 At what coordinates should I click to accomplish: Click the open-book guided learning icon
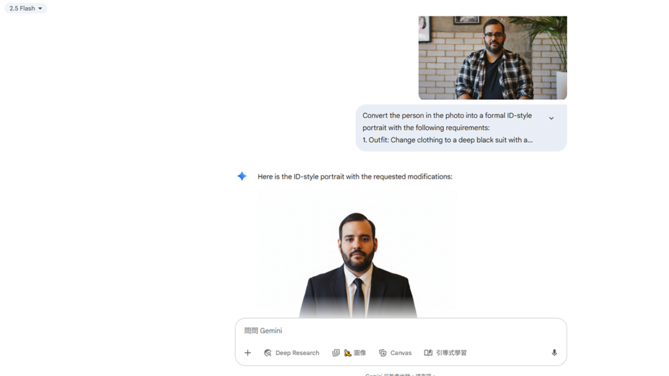(428, 352)
